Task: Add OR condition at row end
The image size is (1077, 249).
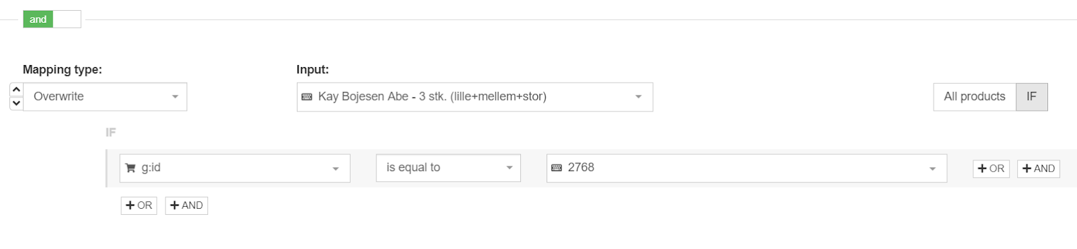Action: coord(991,168)
